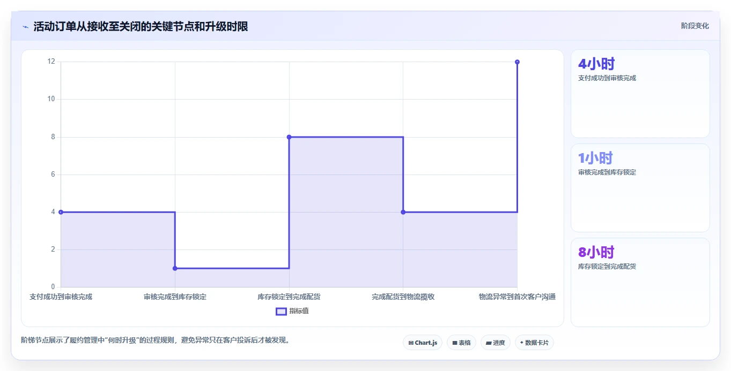The width and height of the screenshot is (731, 371).
Task: Click the icon inside the 进度 tag
Action: (x=489, y=343)
